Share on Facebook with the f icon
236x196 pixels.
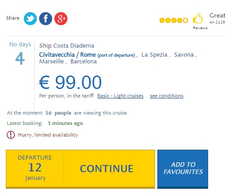point(45,18)
